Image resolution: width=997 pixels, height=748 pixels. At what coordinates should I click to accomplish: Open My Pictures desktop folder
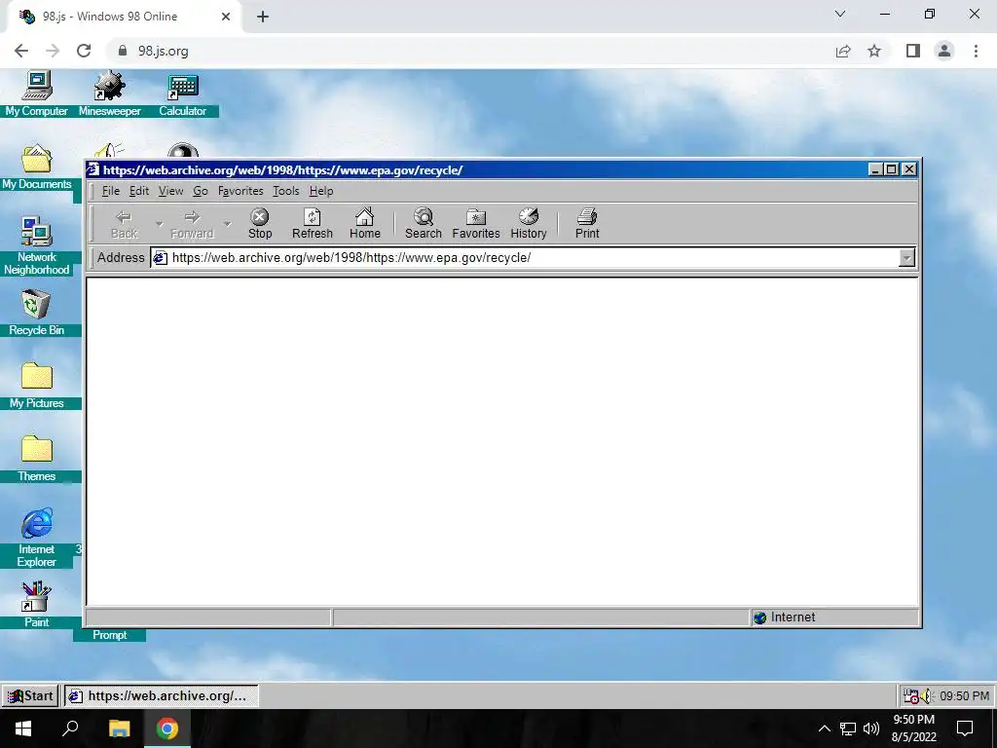tap(36, 386)
